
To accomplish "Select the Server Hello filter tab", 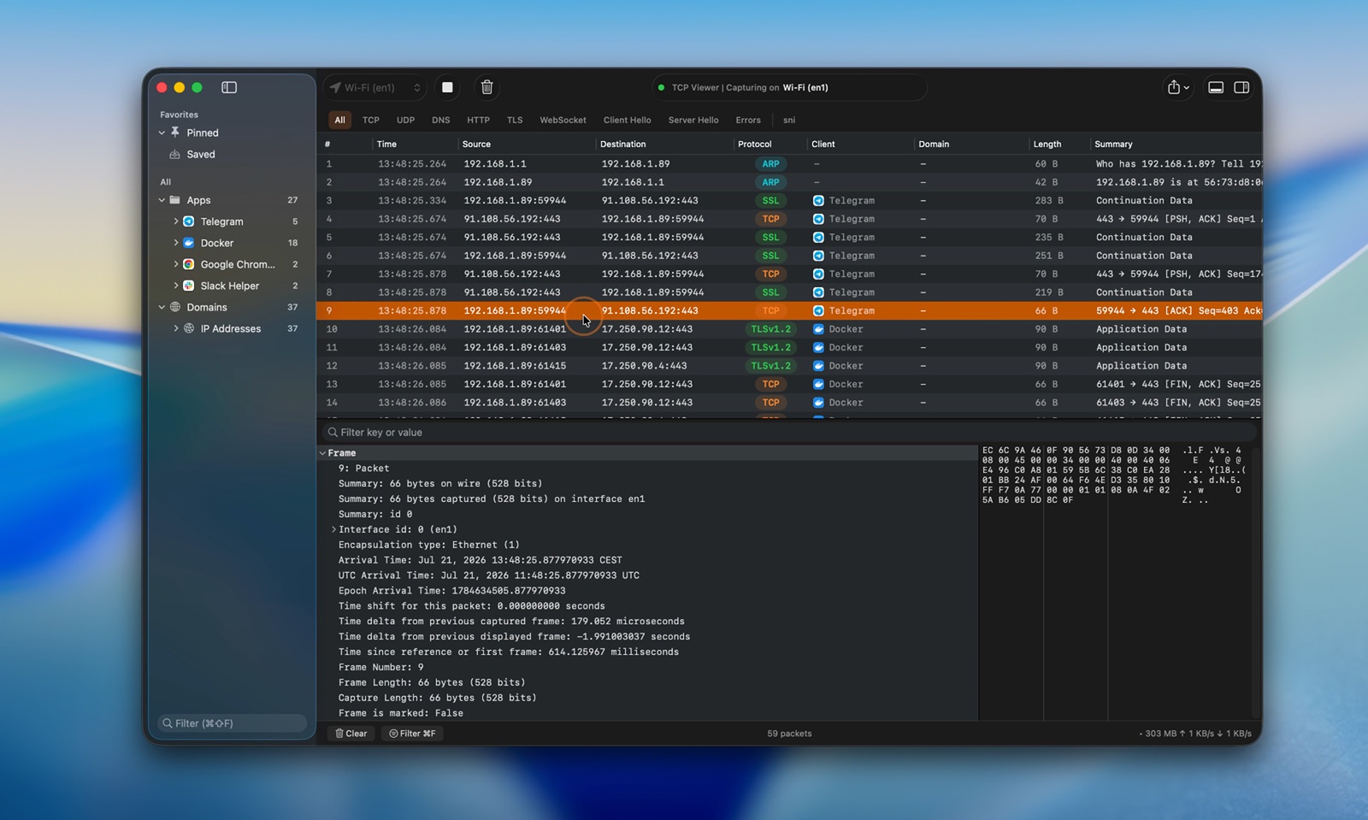I will coord(693,120).
